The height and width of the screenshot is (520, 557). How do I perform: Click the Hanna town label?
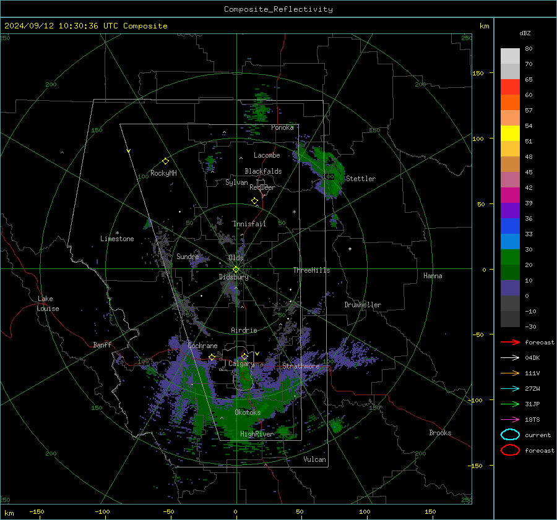pyautogui.click(x=433, y=276)
